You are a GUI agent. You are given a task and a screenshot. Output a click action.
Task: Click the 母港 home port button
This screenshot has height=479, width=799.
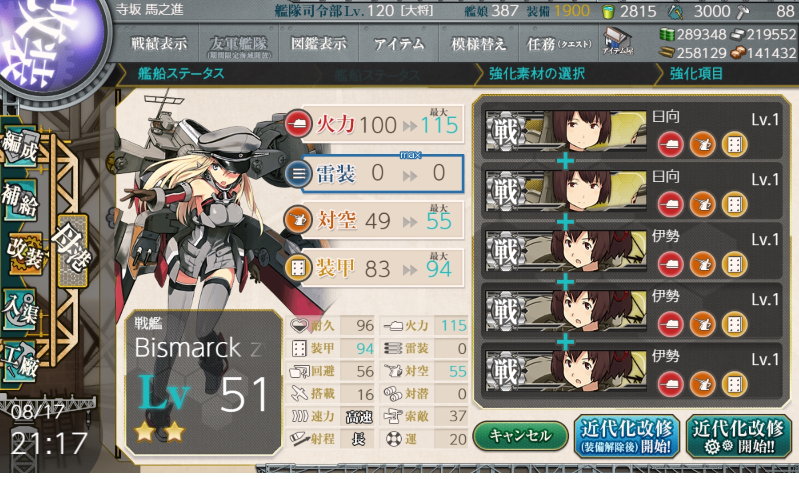(x=72, y=250)
